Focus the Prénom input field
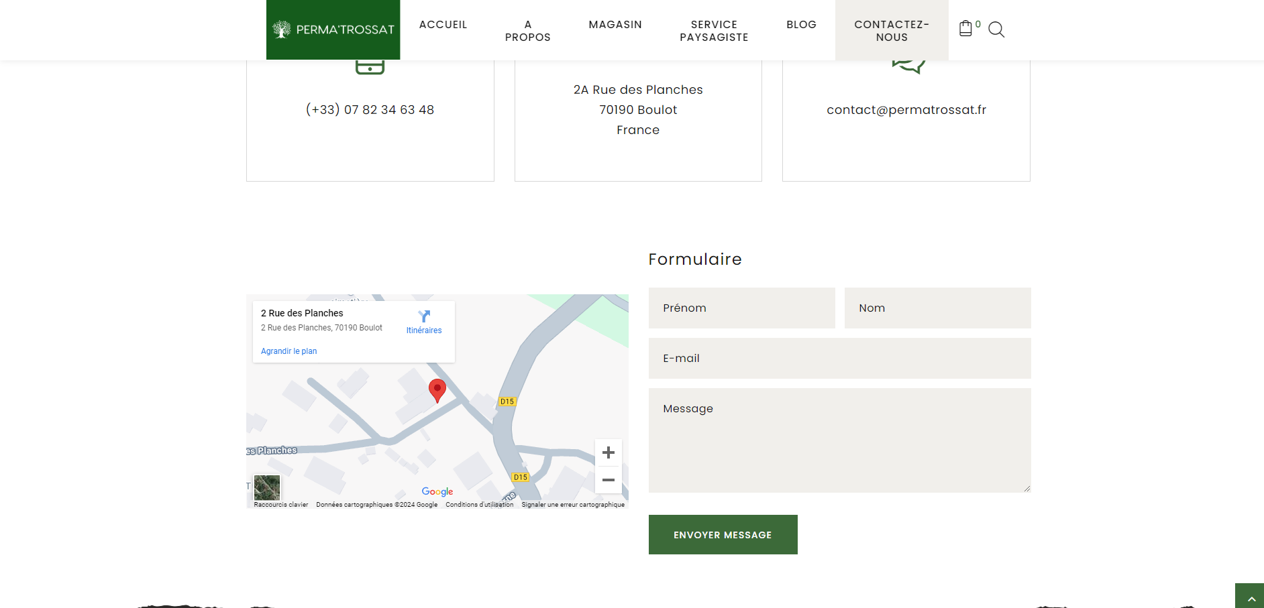 [x=741, y=308]
